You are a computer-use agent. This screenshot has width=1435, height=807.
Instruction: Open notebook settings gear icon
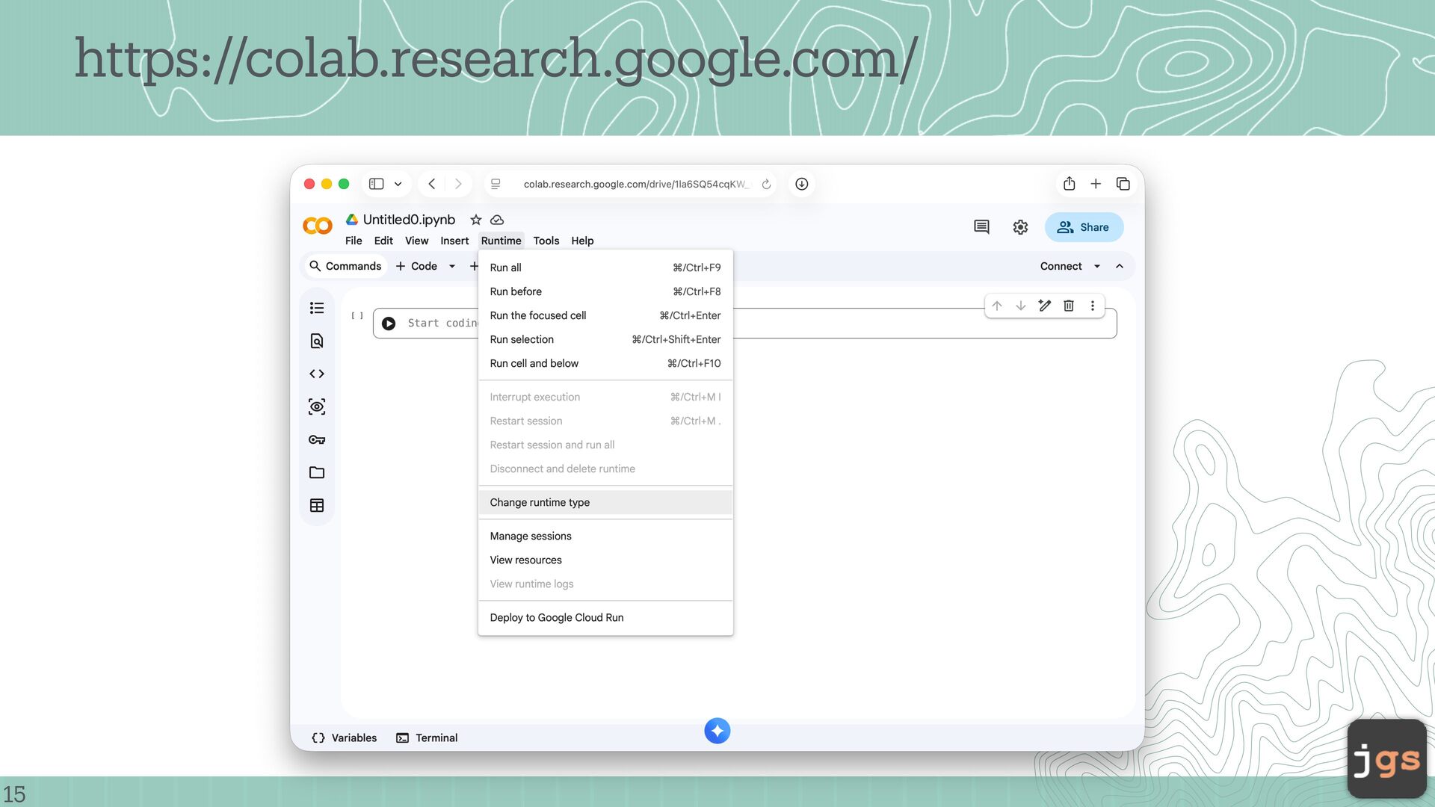point(1020,227)
